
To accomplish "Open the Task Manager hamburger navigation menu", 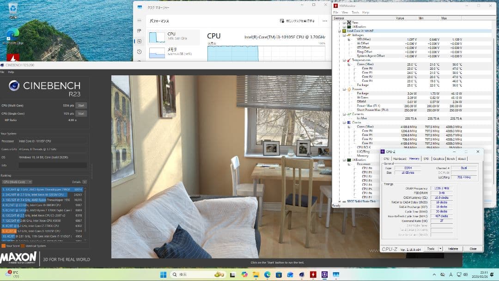I will click(x=139, y=20).
